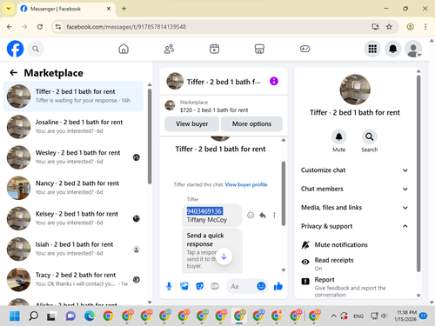Viewport: 435px width, 326px height.
Task: Choose a GIF icon in composer
Action: point(215,286)
